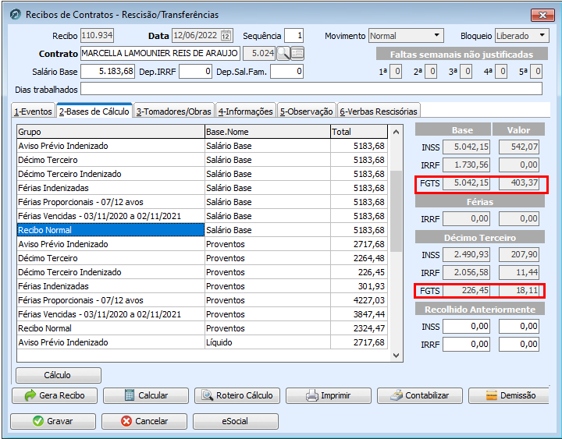Click the Imprimir button

[329, 395]
